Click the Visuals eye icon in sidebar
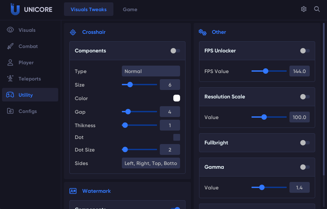This screenshot has height=209, width=327. pyautogui.click(x=10, y=30)
